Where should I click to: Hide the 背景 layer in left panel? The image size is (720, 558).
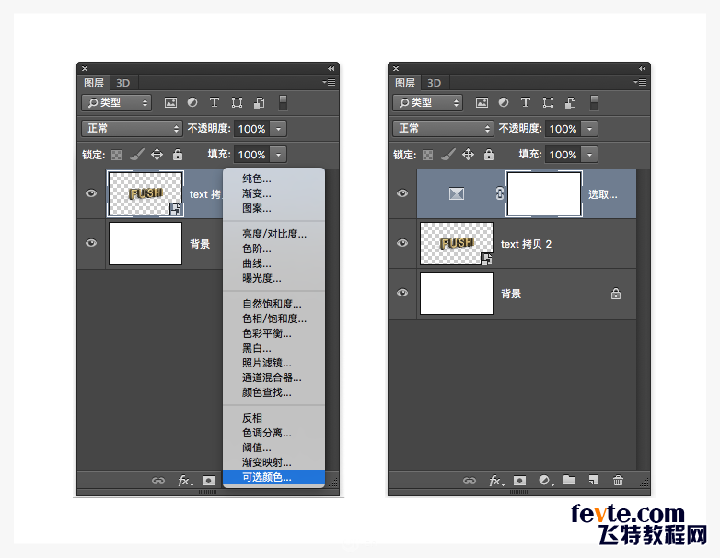pos(91,243)
